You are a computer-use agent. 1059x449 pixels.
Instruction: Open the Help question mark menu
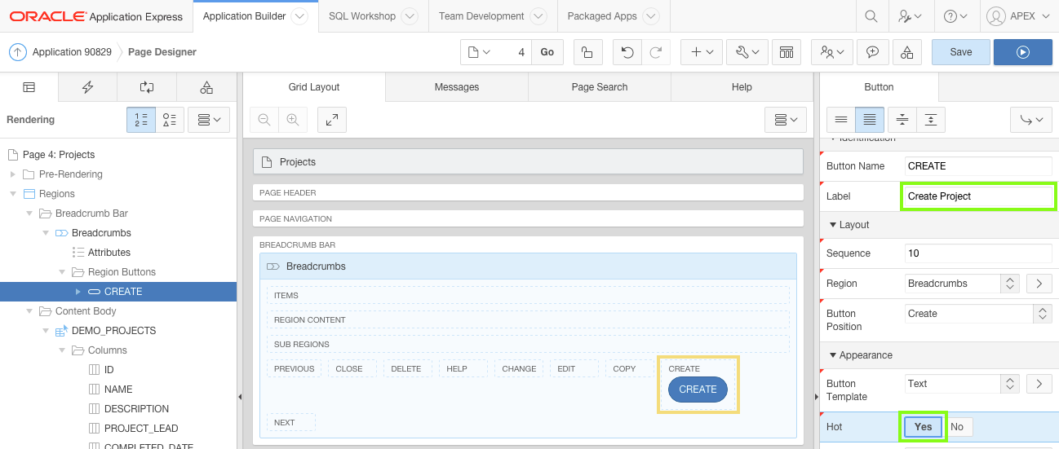(x=955, y=15)
